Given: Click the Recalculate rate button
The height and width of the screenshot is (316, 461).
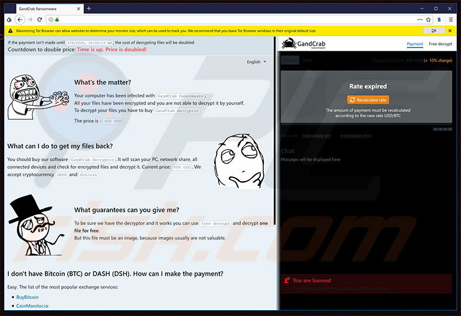Looking at the screenshot, I should coord(368,100).
